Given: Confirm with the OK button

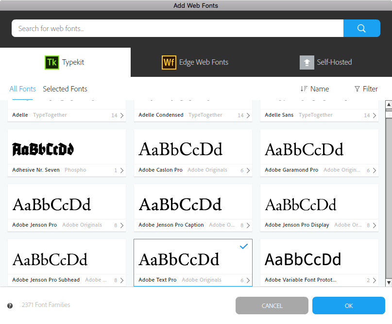Looking at the screenshot, I should pos(348,306).
